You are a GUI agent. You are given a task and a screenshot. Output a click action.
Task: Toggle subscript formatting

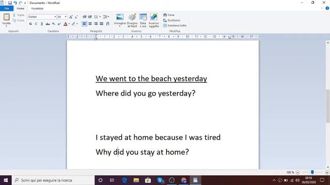pyautogui.click(x=54, y=24)
